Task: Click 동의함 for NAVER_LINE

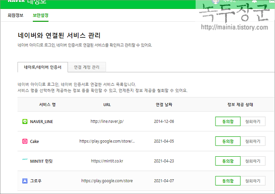Action: click(228, 121)
